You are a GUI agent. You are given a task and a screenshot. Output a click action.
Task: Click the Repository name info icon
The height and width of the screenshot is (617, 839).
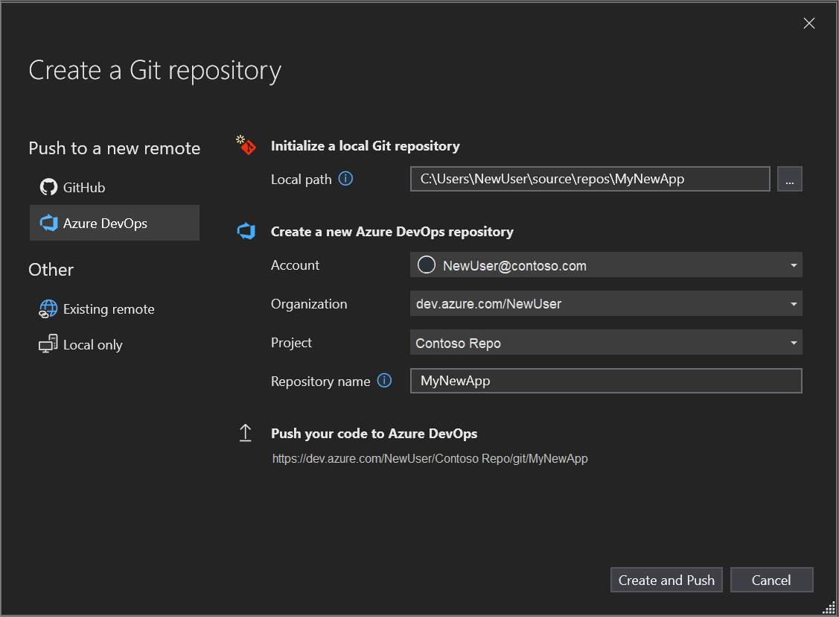pyautogui.click(x=384, y=381)
